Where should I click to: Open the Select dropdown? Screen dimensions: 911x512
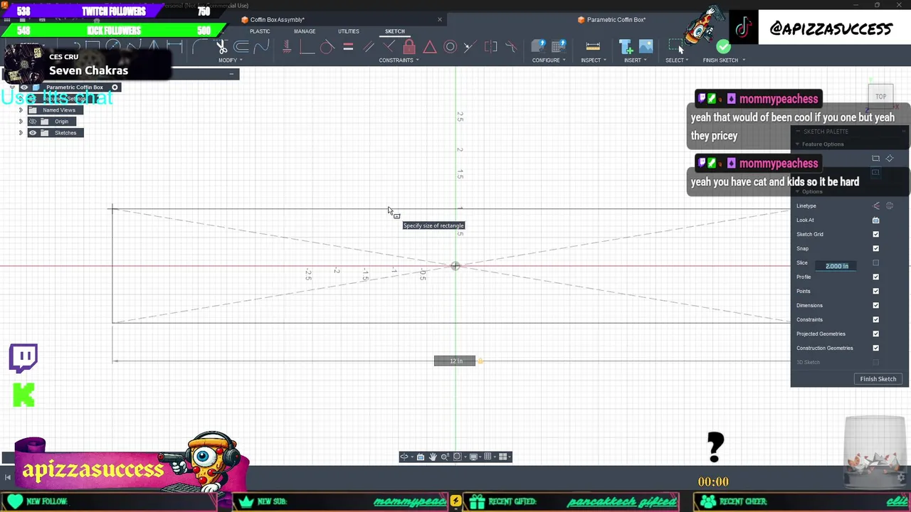tap(677, 60)
